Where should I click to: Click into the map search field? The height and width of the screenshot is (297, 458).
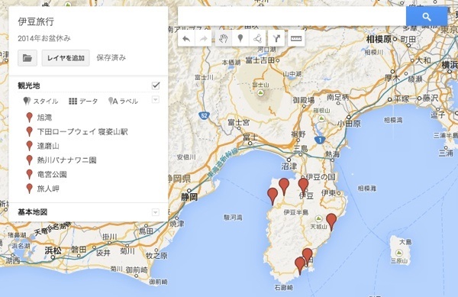click(292, 17)
